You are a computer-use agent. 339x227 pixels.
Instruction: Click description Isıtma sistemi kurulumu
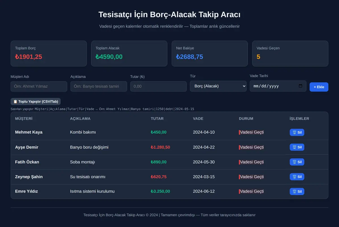[92, 192]
